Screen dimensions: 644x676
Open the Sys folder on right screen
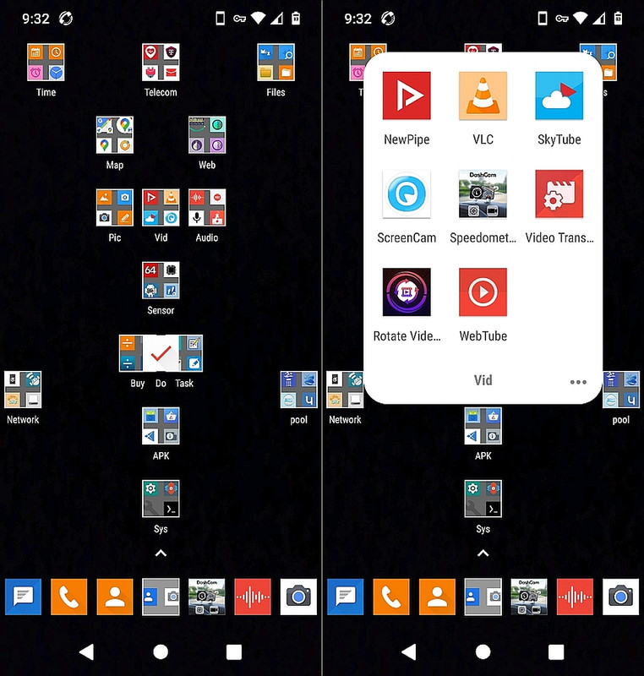pyautogui.click(x=483, y=499)
